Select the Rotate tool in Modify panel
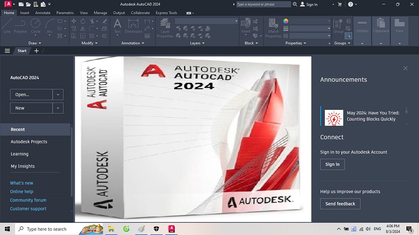This screenshot has width=419, height=235. (x=83, y=21)
